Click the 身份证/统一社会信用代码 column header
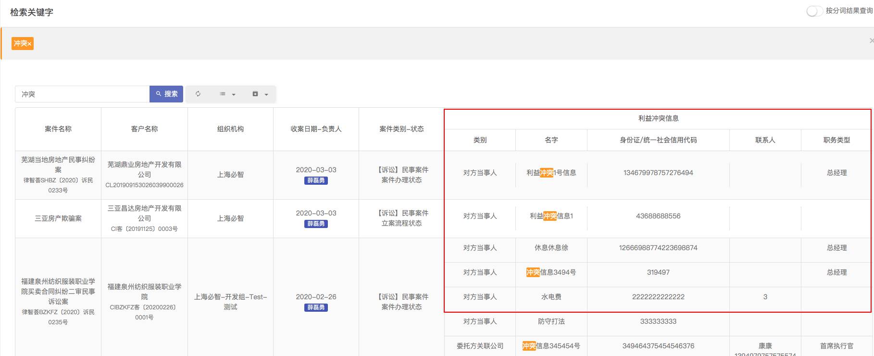 658,140
